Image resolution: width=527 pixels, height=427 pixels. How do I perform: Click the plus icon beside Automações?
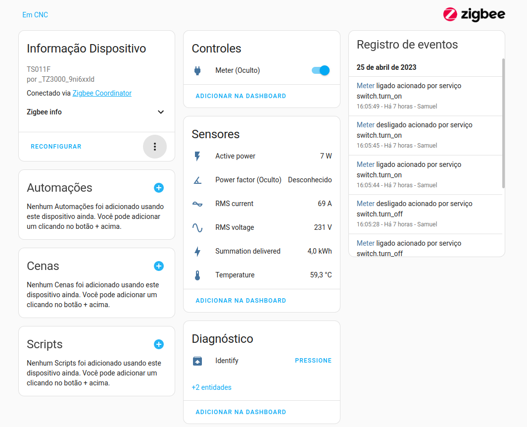[159, 188]
